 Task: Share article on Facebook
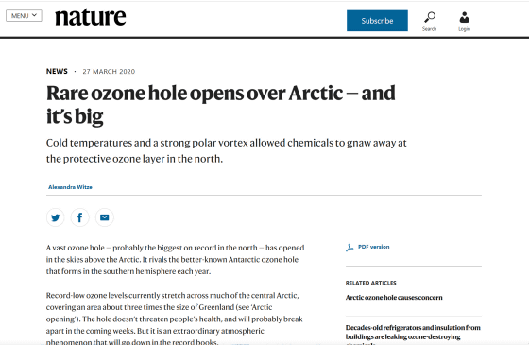pos(80,217)
